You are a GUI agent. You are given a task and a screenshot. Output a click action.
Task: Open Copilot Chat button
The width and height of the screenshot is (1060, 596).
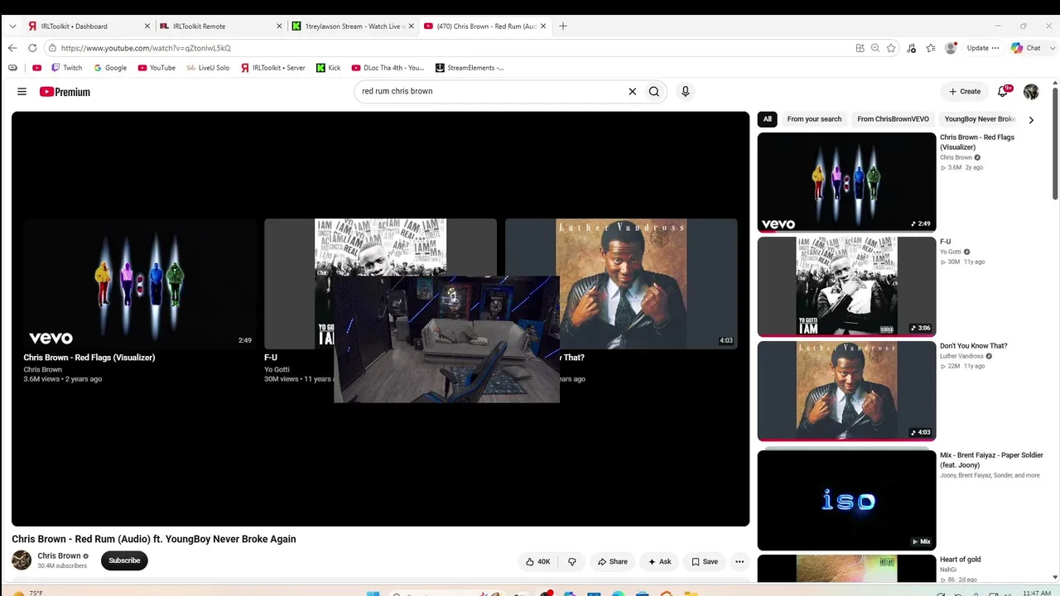(x=1026, y=48)
